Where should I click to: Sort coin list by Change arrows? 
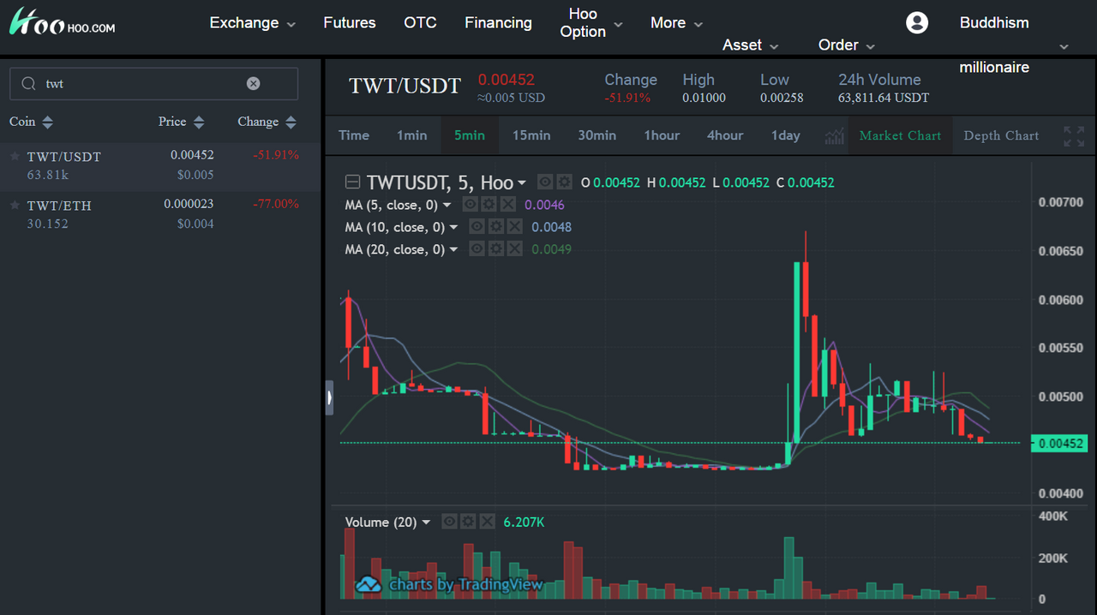tap(291, 122)
